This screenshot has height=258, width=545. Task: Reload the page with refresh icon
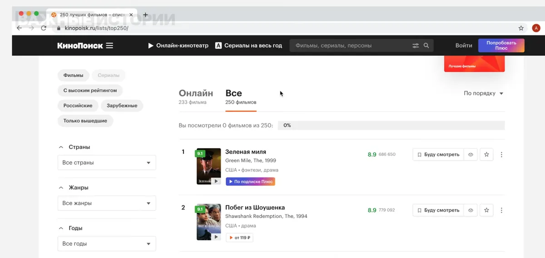(x=44, y=28)
